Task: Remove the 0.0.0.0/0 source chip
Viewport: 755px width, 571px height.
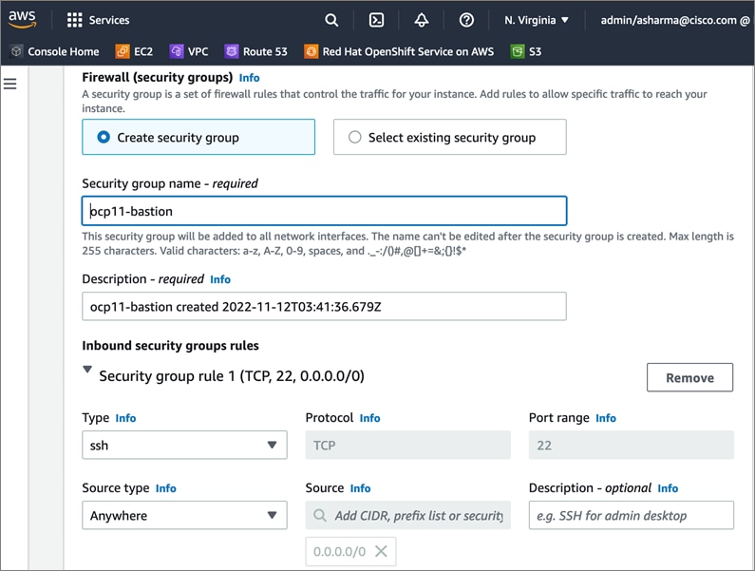Action: tap(380, 551)
